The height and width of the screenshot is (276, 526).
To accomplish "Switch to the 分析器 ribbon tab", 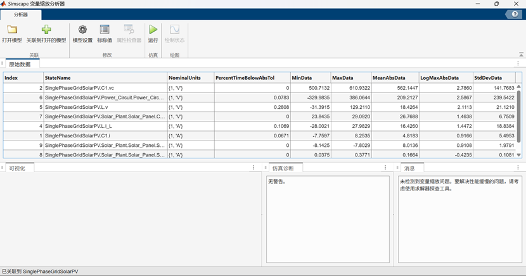I will (x=21, y=15).
